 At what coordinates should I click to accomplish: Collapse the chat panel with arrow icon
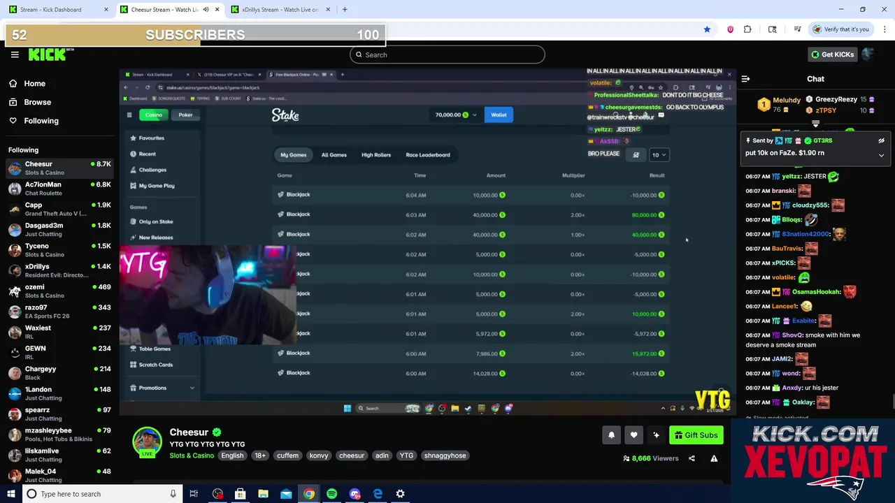click(745, 79)
